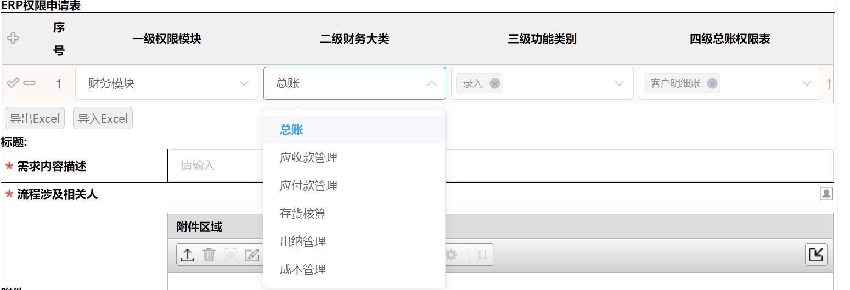Open the 三级功能类别 dropdown arrow
The image size is (850, 290).
(x=620, y=83)
